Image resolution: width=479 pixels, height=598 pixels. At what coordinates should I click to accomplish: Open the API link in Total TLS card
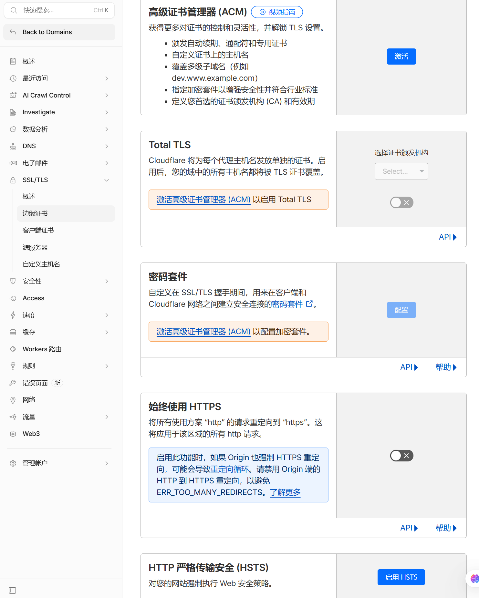click(448, 237)
